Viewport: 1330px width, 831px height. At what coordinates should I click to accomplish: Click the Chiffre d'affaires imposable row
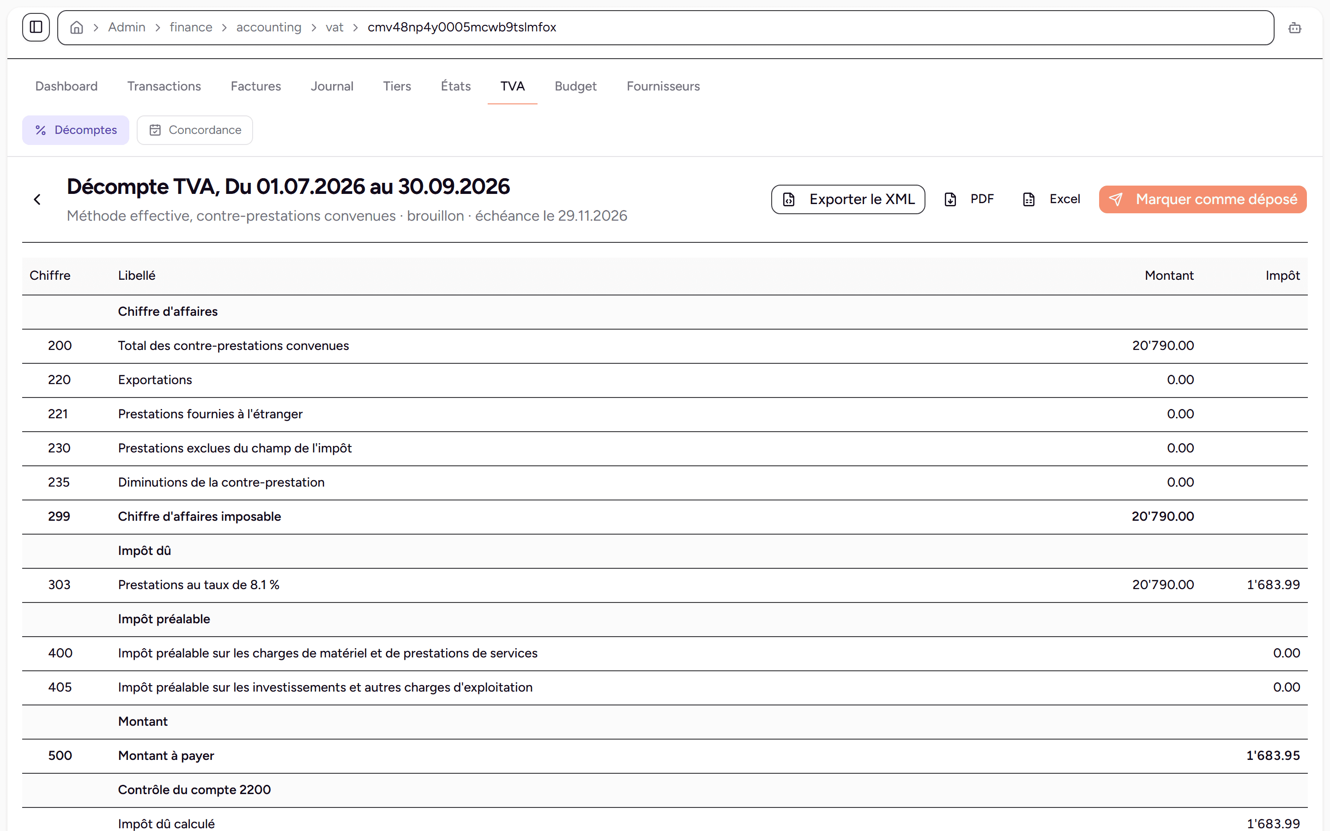click(x=665, y=517)
